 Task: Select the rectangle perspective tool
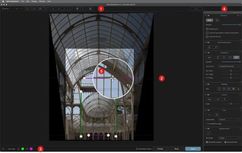click(x=230, y=57)
